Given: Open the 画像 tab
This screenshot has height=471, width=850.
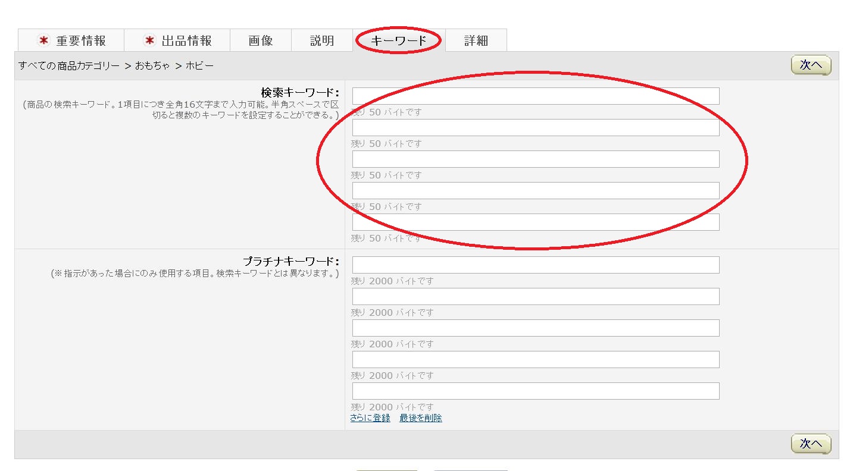Looking at the screenshot, I should pyautogui.click(x=260, y=40).
